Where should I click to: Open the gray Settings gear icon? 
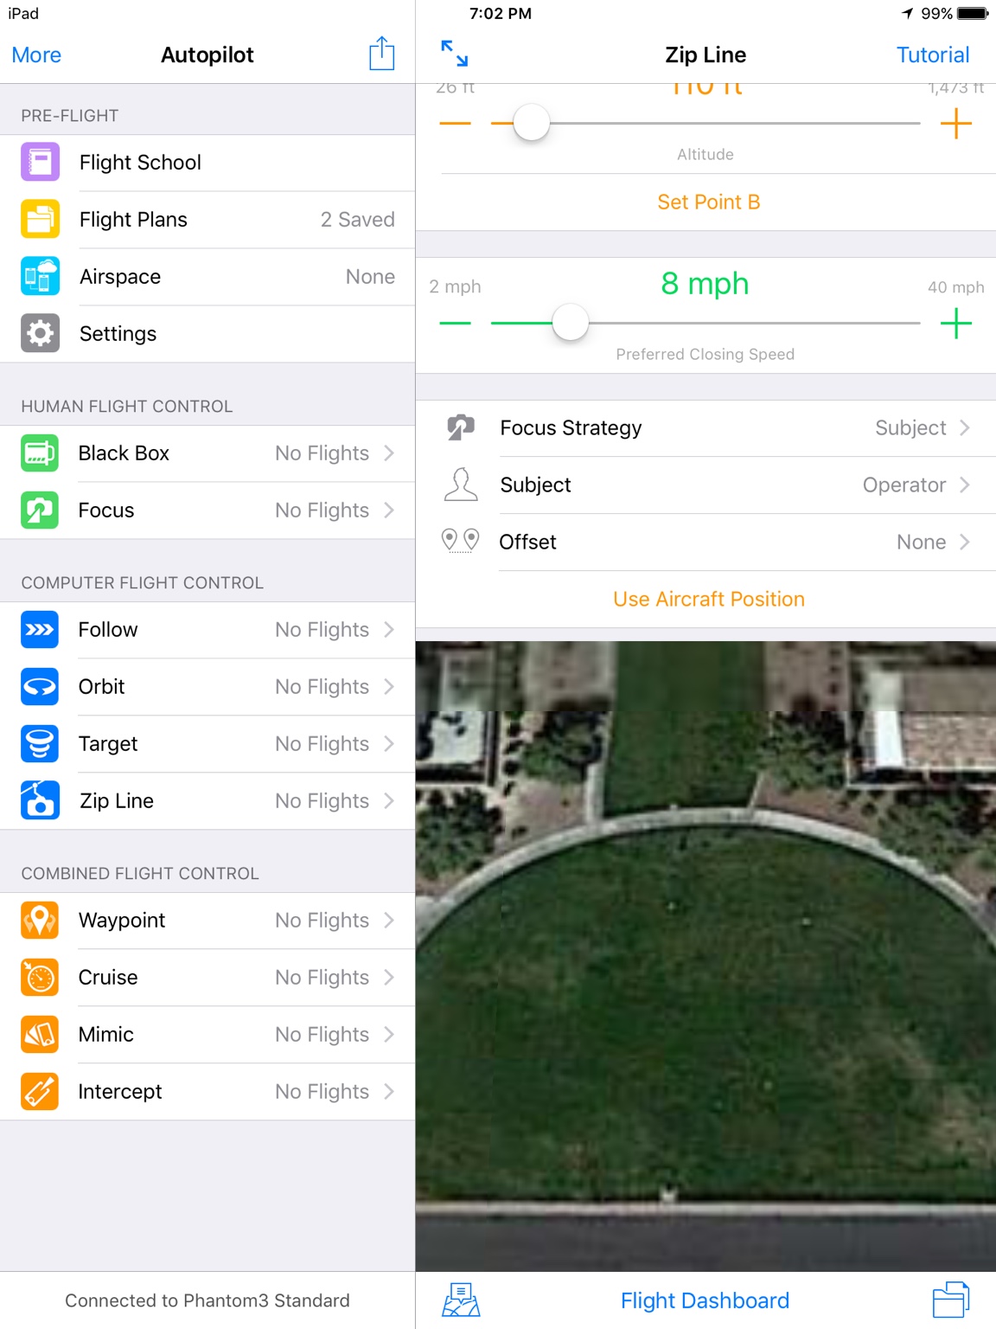click(x=40, y=333)
